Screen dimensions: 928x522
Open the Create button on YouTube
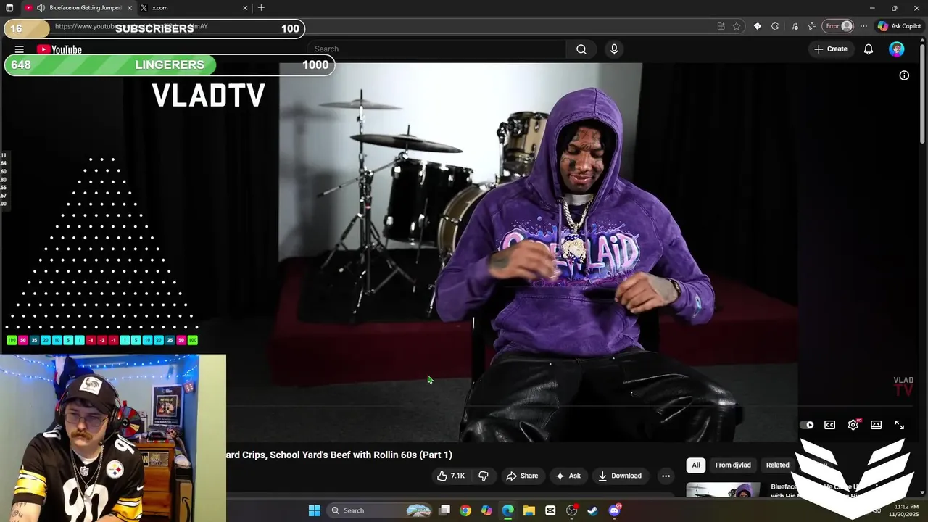[x=831, y=49]
